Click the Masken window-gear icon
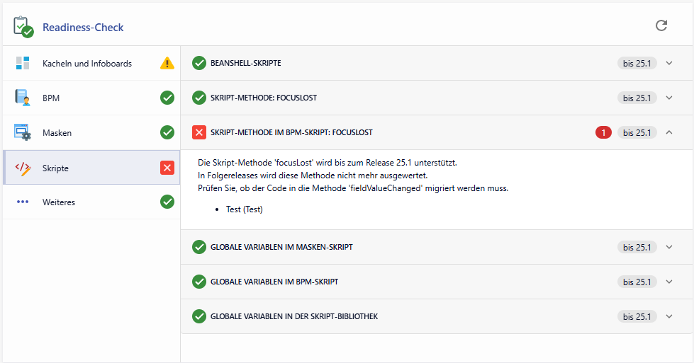Viewport: 694px width, 363px height. [23, 132]
